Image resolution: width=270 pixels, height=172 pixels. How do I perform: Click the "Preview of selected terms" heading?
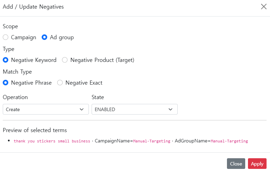point(35,130)
